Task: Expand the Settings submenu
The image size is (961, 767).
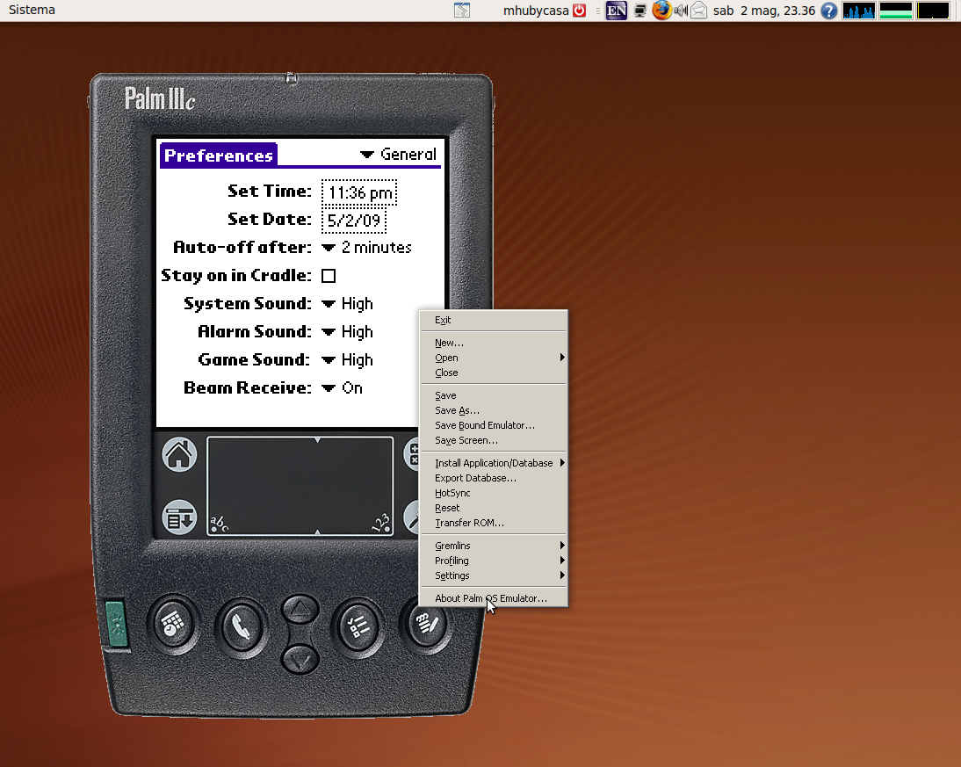Action: 494,575
